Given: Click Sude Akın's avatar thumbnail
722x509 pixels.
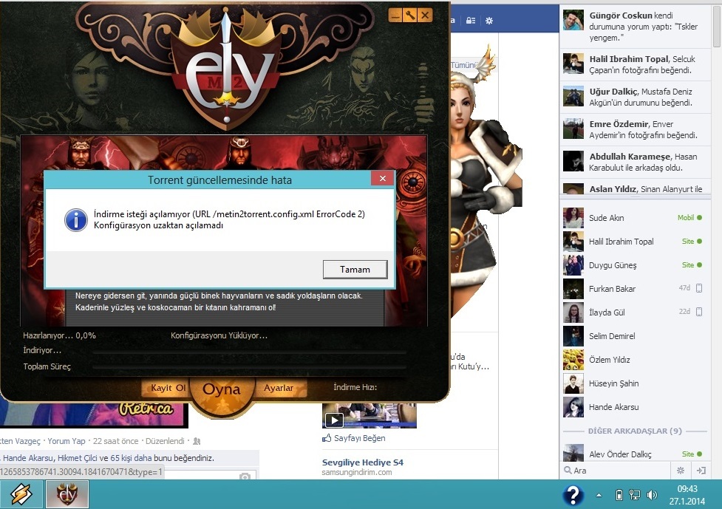Looking at the screenshot, I should coord(573,218).
